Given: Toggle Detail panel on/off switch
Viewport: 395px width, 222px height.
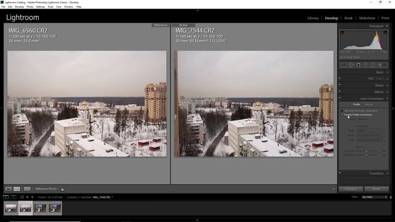Looking at the screenshot, I should (x=339, y=85).
